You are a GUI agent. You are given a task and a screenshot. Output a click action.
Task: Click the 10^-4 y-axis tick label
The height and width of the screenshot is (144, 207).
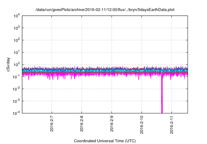click(x=16, y=113)
